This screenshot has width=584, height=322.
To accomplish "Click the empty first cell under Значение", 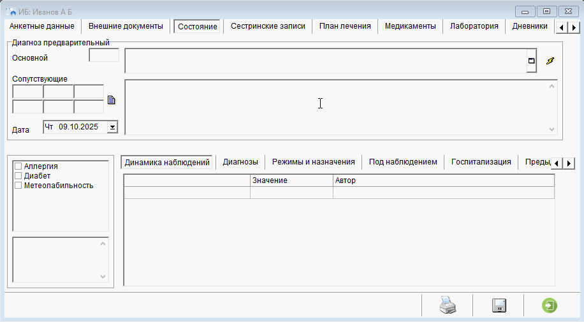I will coord(291,193).
